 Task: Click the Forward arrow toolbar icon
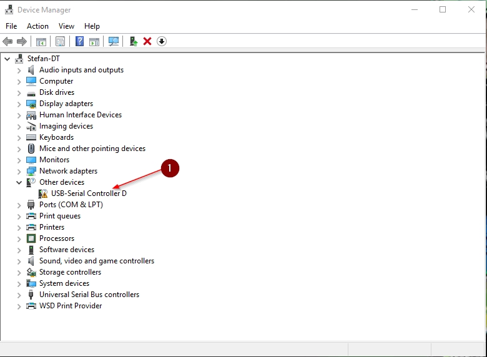coord(21,41)
